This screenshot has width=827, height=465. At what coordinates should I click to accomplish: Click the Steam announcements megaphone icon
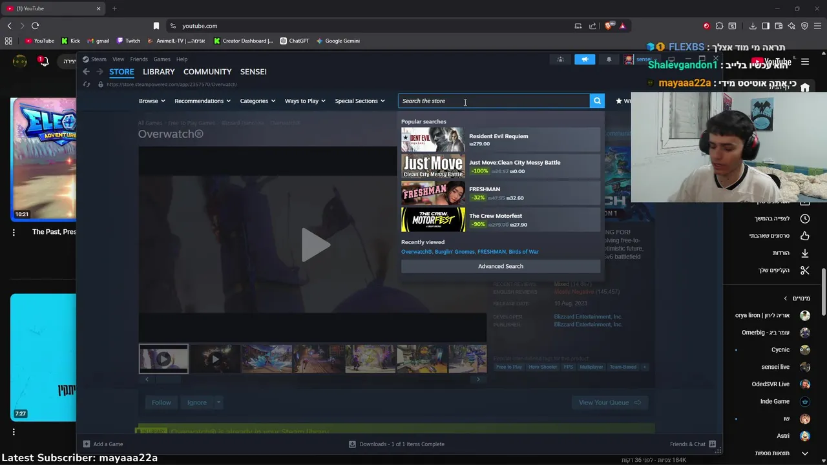[x=585, y=59]
